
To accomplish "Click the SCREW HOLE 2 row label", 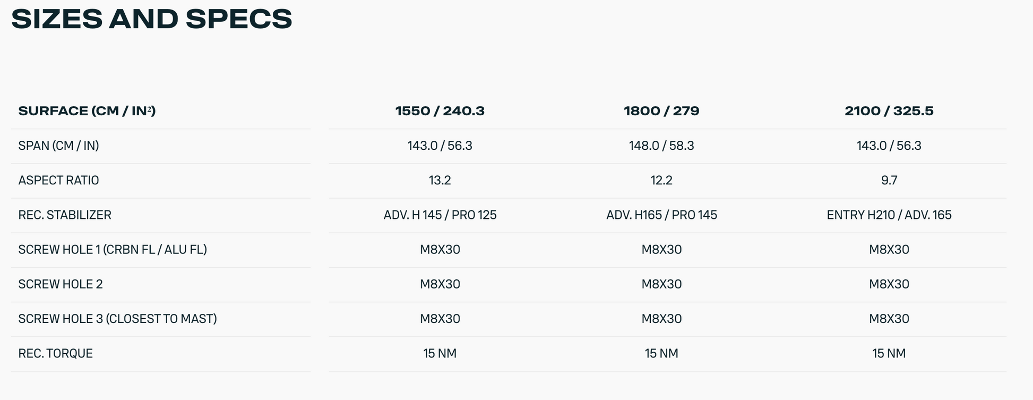I will click(61, 284).
